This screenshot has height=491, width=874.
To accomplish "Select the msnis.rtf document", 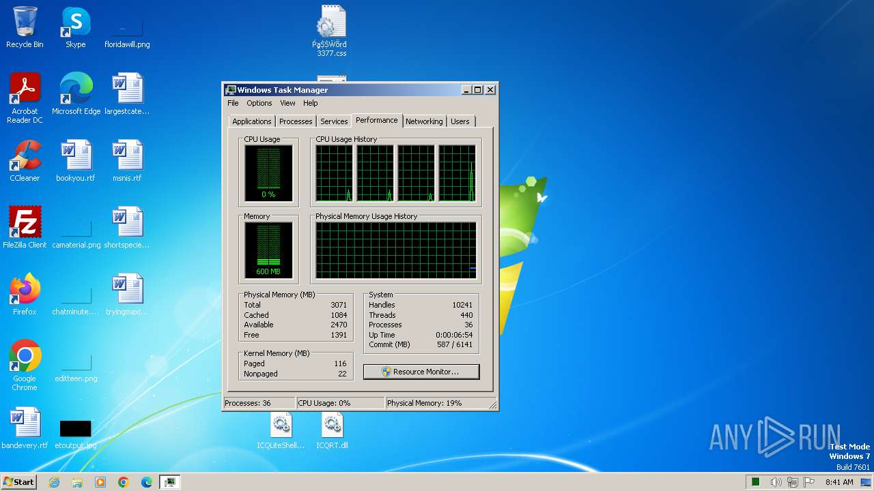I will tap(127, 161).
